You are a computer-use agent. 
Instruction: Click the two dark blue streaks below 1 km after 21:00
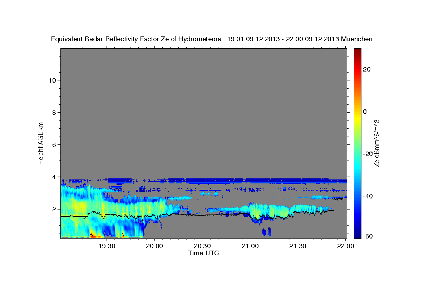[266, 232]
